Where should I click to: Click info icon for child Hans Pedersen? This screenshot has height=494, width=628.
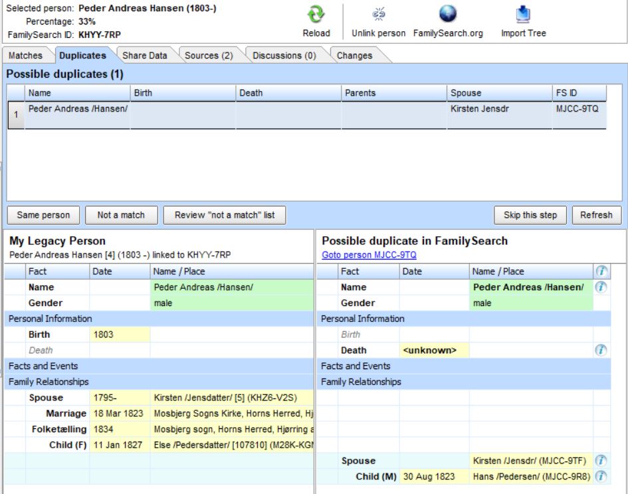[601, 476]
